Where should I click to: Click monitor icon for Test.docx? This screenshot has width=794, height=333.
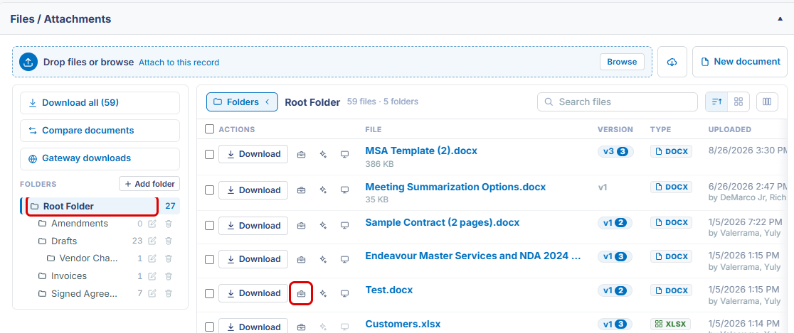coord(345,293)
